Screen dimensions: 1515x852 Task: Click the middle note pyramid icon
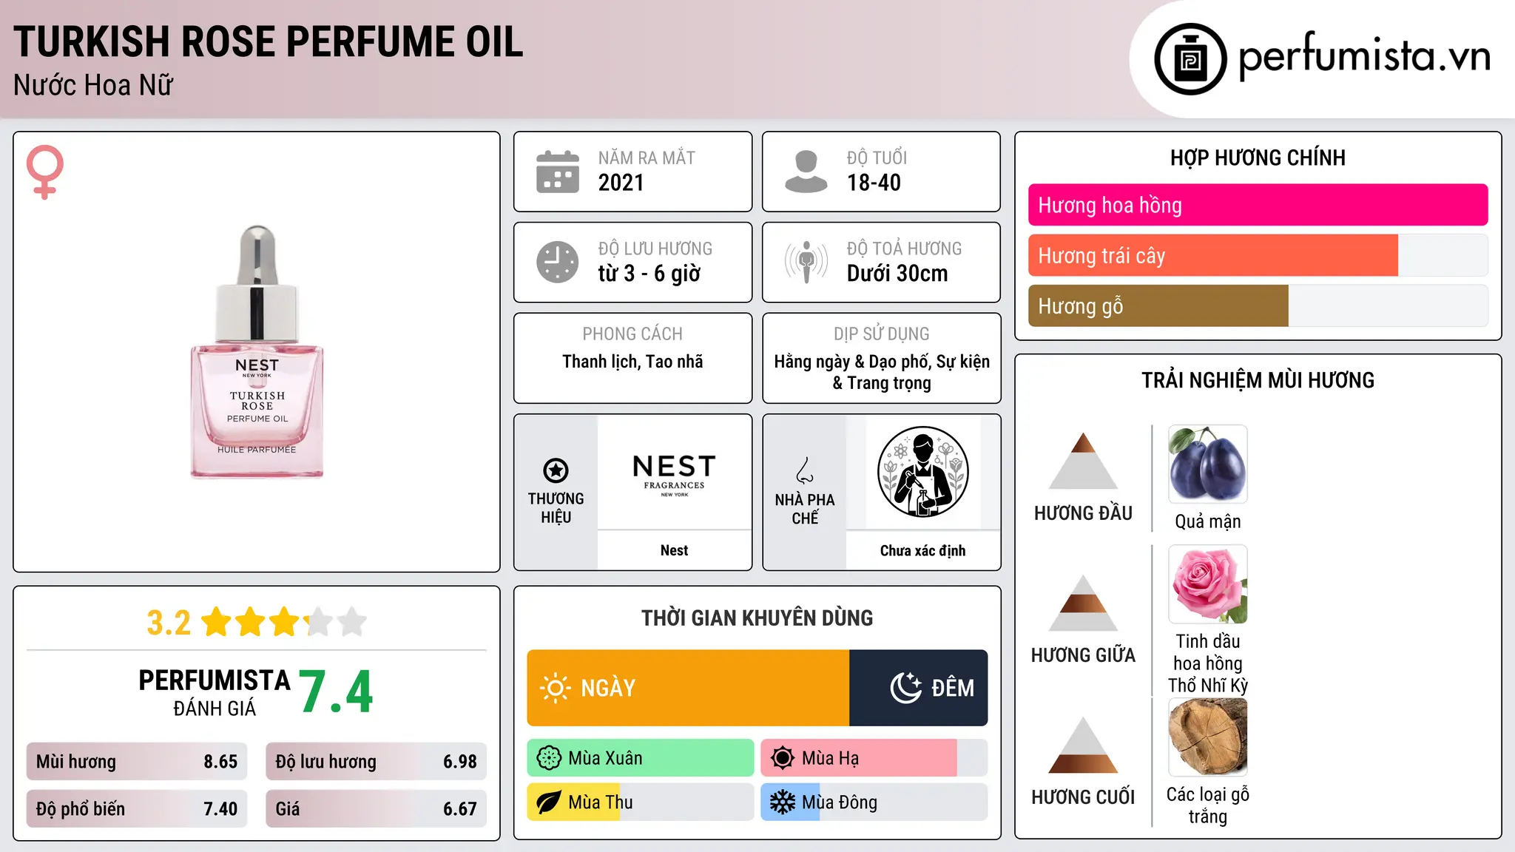click(1084, 603)
